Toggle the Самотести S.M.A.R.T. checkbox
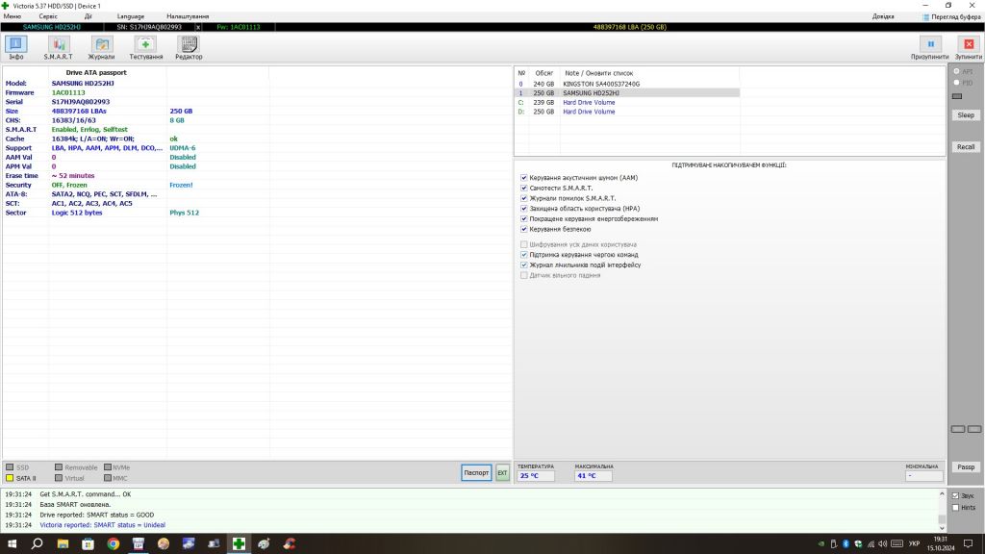 pyautogui.click(x=524, y=188)
